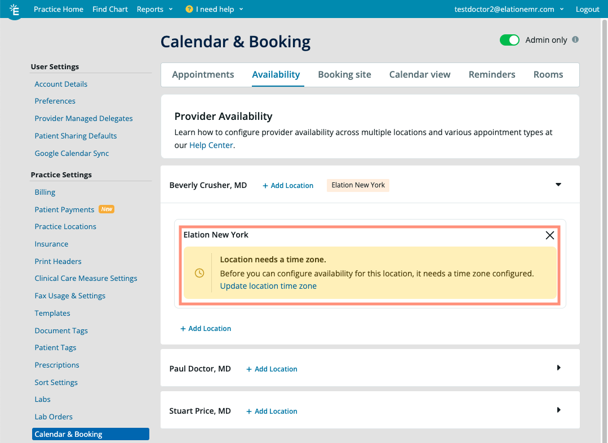Expand the Paul Doctor, MD section
Viewport: 608px width, 443px height.
coord(558,368)
